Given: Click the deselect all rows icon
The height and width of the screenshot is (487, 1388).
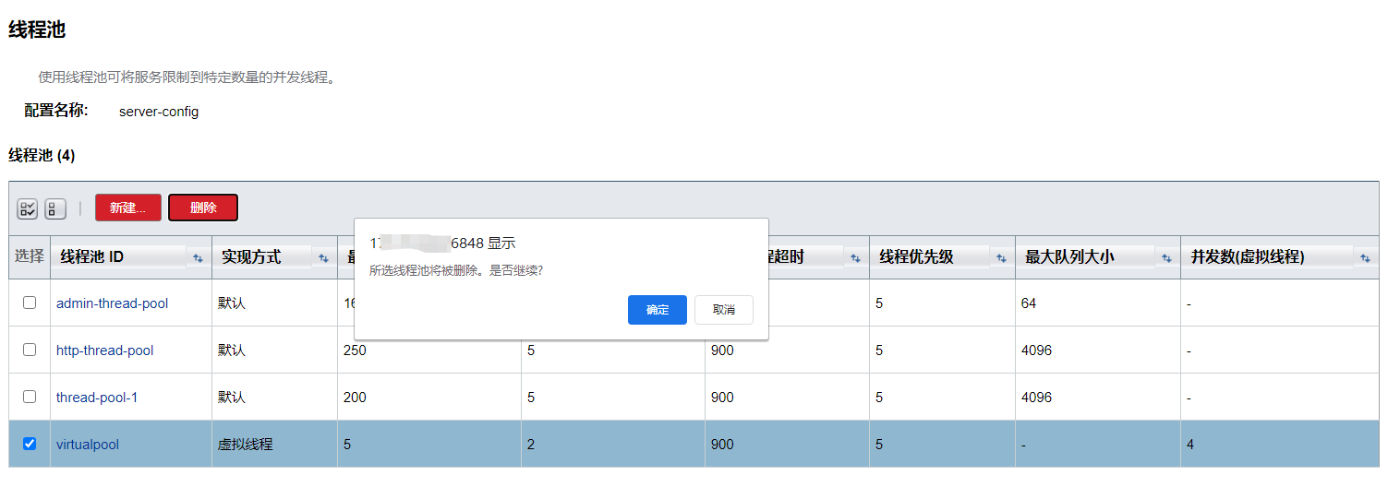Looking at the screenshot, I should click(55, 208).
